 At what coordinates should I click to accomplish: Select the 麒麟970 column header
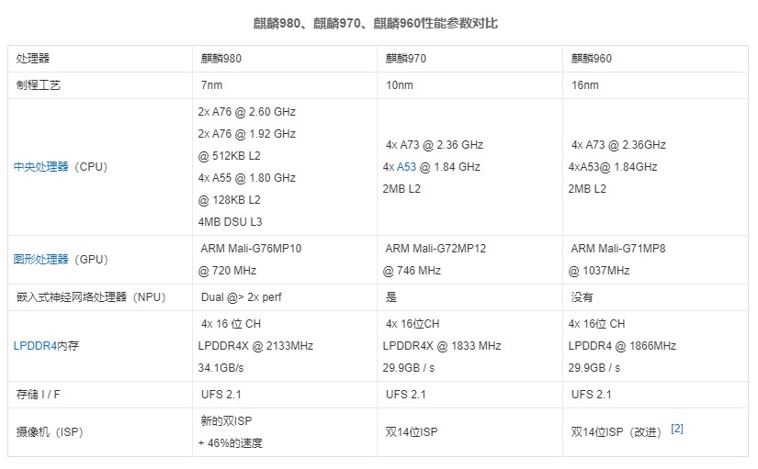tap(405, 59)
